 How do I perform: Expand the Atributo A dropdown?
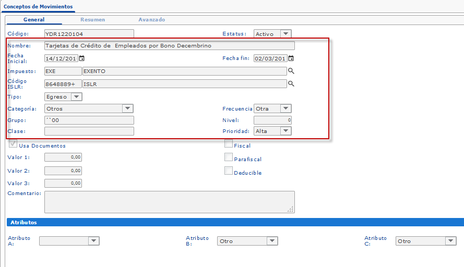(69, 241)
